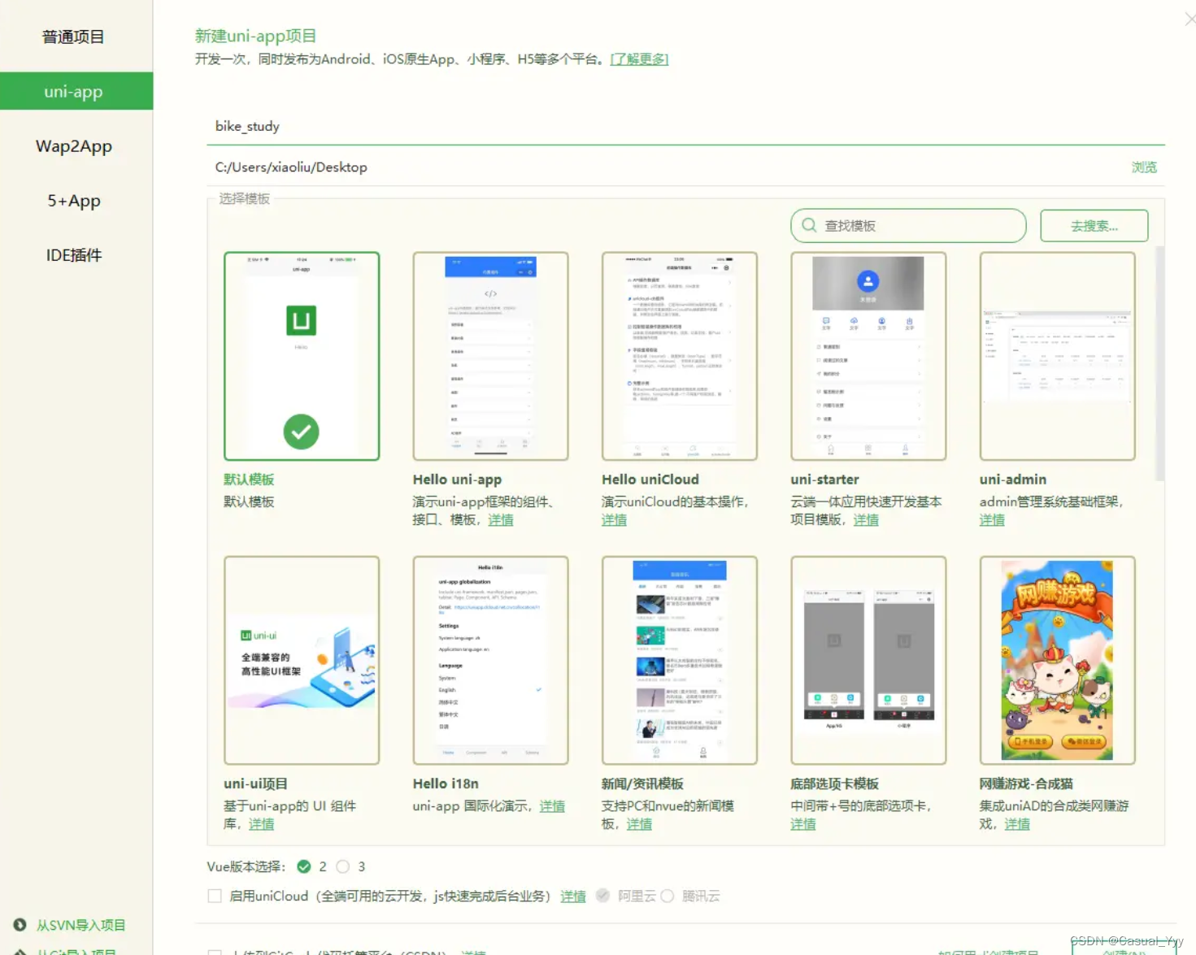Switch to Wap2App project type
The image size is (1196, 955).
[x=74, y=146]
